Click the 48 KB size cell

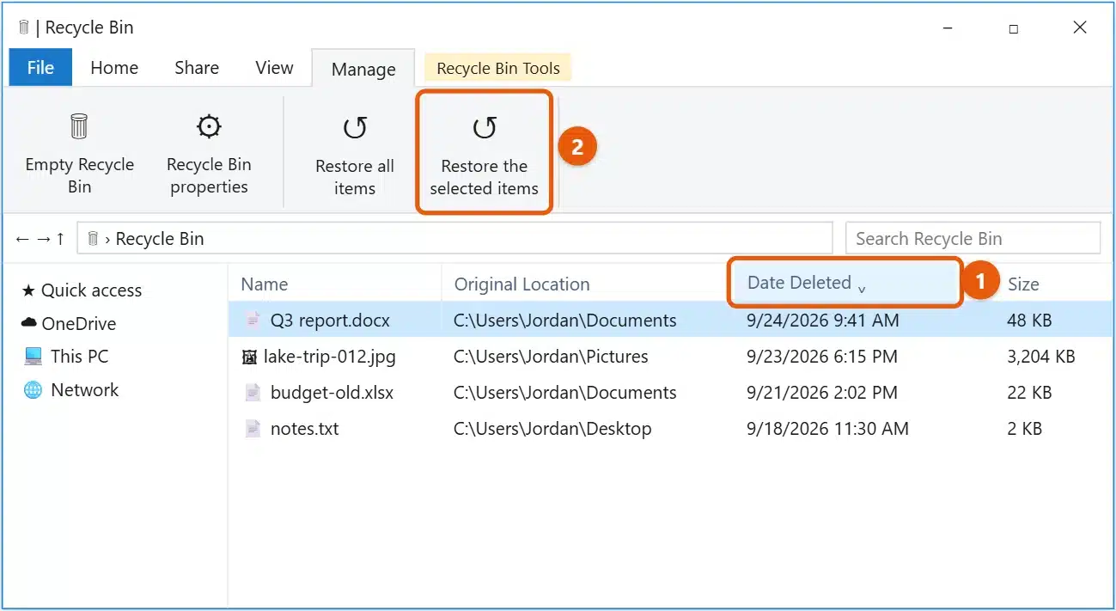tap(1029, 321)
